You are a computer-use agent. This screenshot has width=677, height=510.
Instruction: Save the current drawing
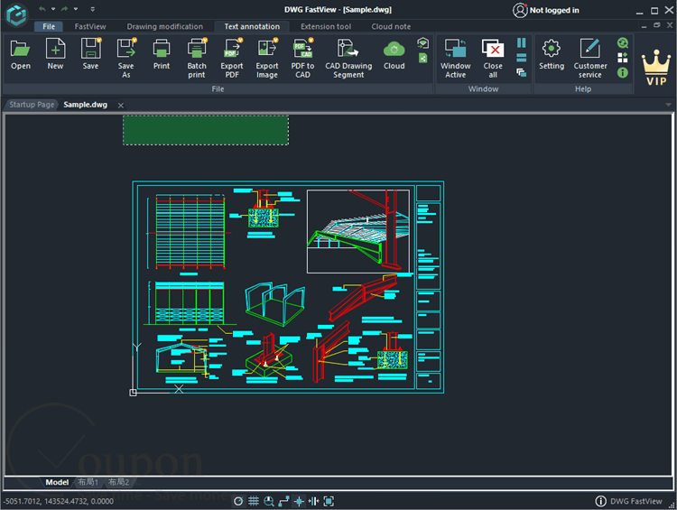[90, 54]
